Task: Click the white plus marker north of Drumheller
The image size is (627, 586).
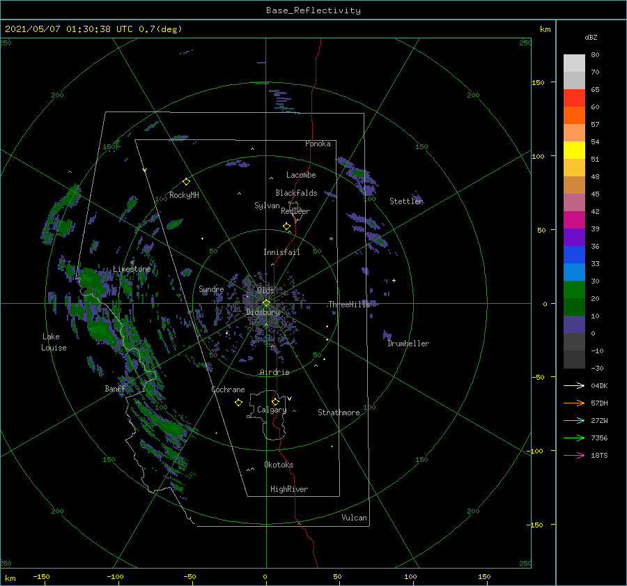Action: click(x=394, y=280)
